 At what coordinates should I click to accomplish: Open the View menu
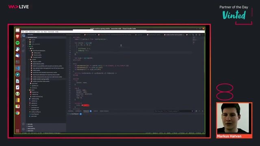tap(38, 32)
